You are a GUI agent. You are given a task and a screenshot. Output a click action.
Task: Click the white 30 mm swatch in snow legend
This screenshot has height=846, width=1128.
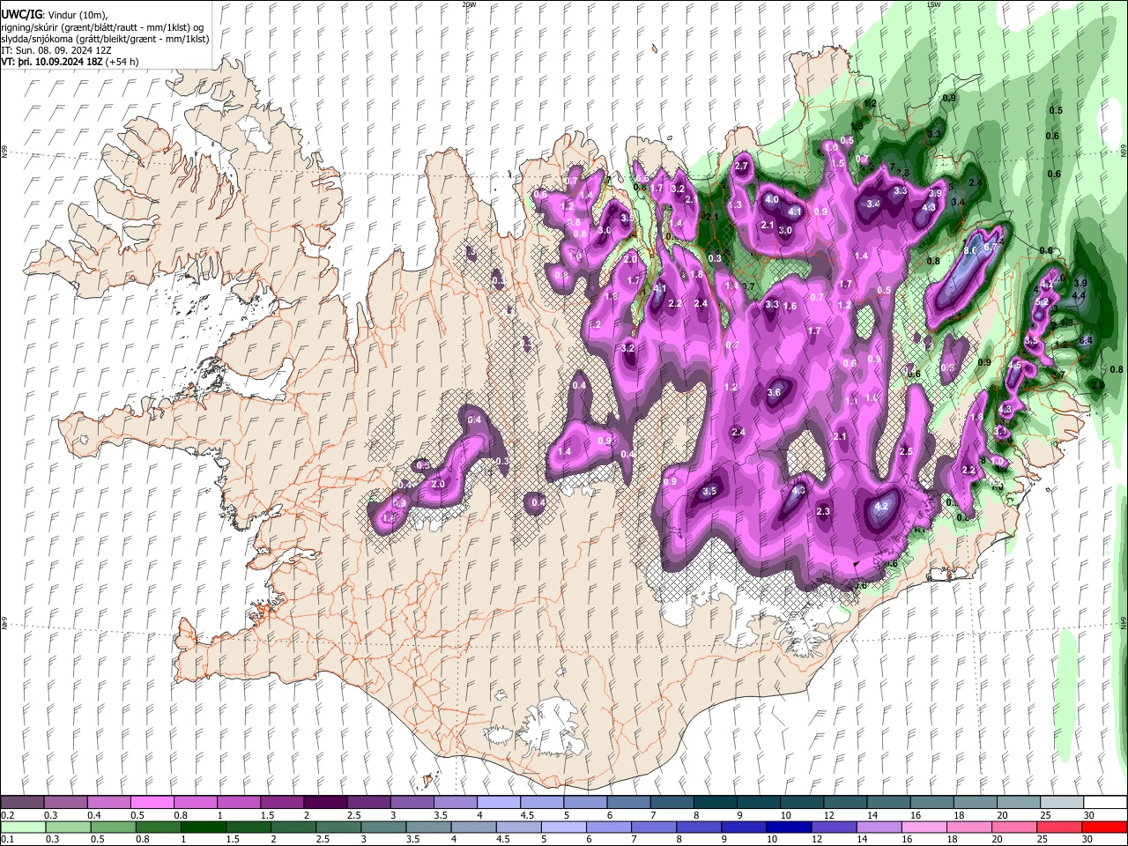(1104, 803)
